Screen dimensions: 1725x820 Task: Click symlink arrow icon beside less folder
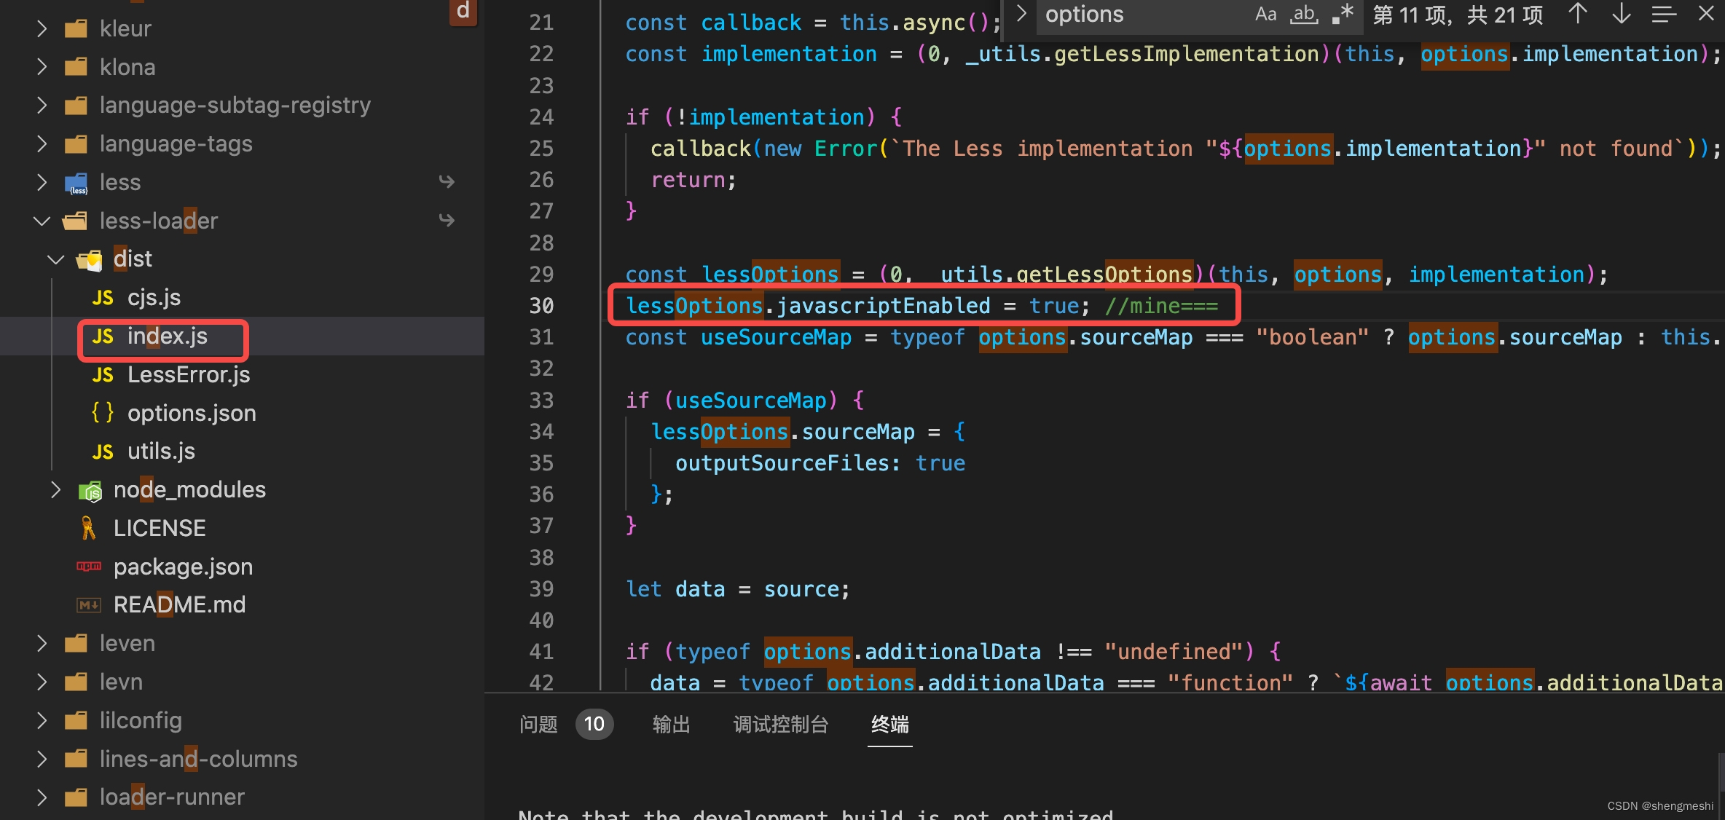coord(447,182)
